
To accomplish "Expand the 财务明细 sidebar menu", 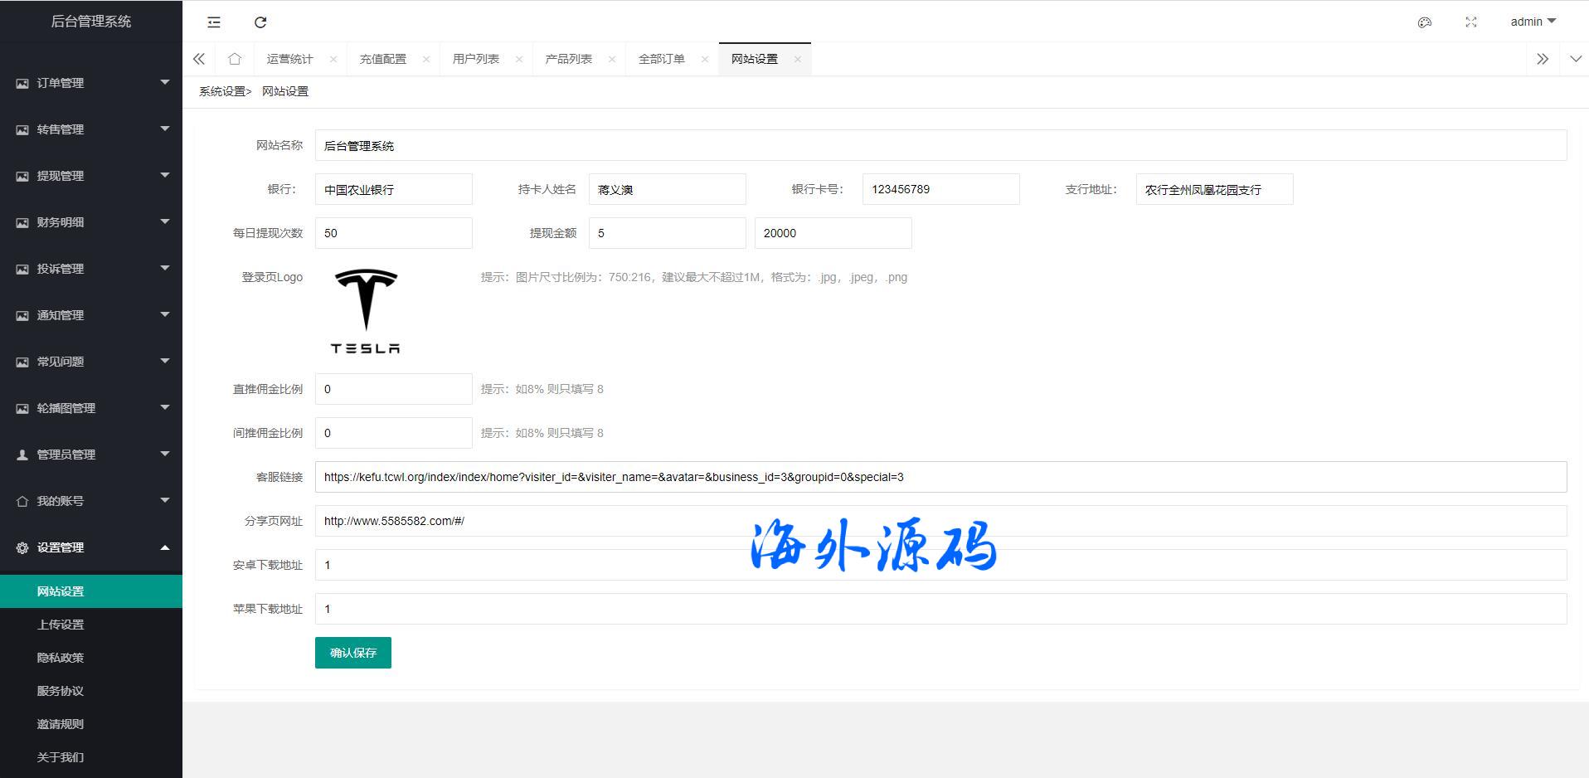I will [91, 222].
